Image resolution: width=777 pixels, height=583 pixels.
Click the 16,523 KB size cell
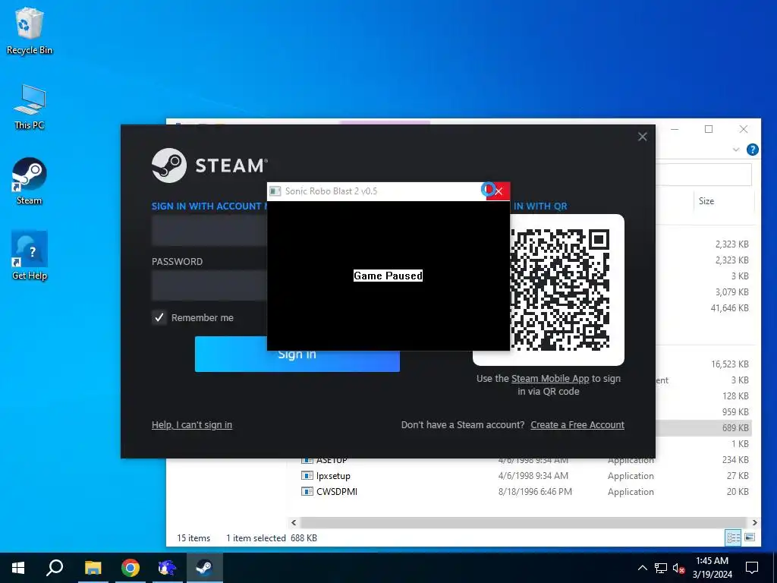[x=729, y=364]
